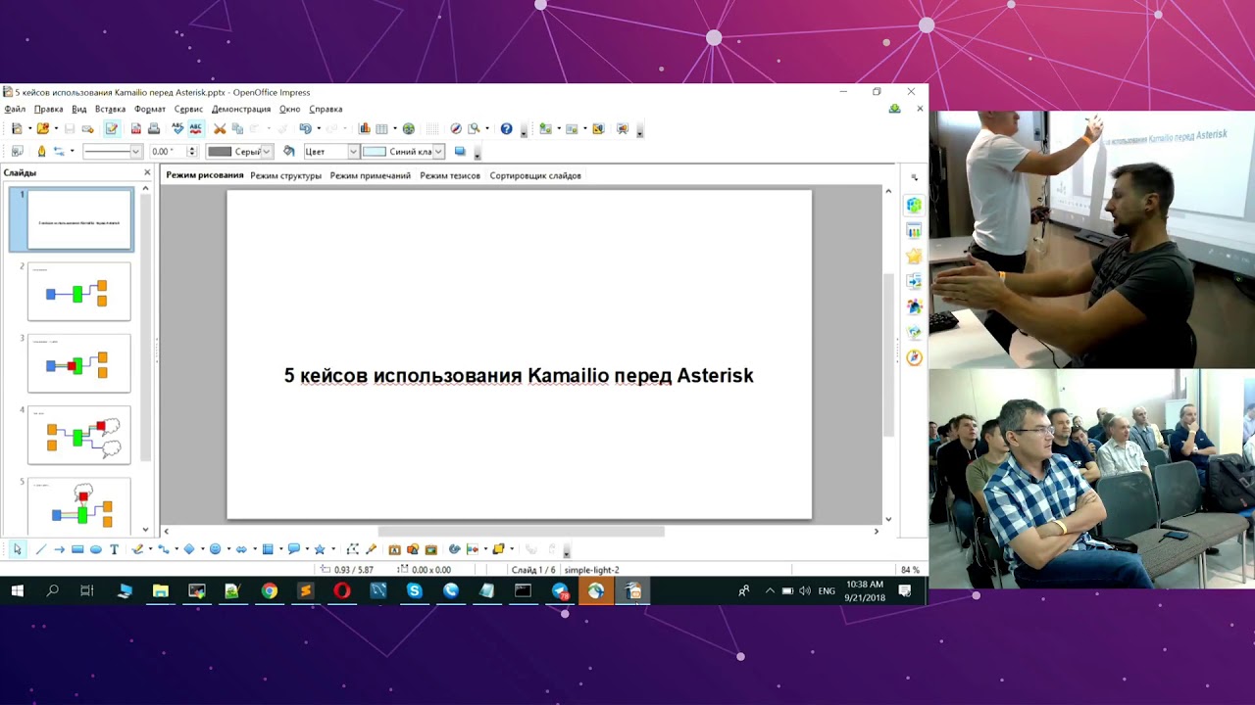Click the cut scissors icon
Image resolution: width=1255 pixels, height=705 pixels.
[219, 128]
